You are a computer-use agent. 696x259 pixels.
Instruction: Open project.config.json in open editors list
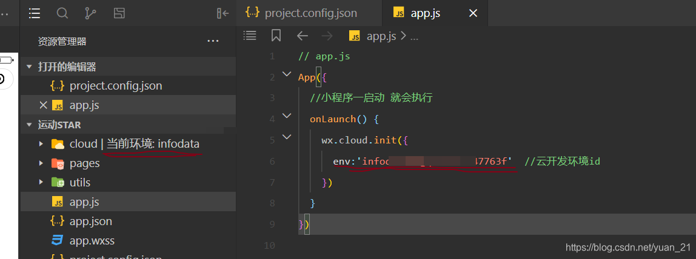pyautogui.click(x=116, y=85)
